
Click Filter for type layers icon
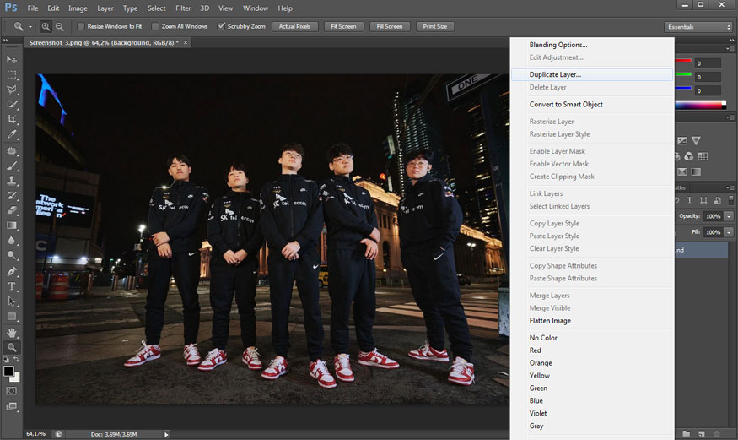[690, 200]
